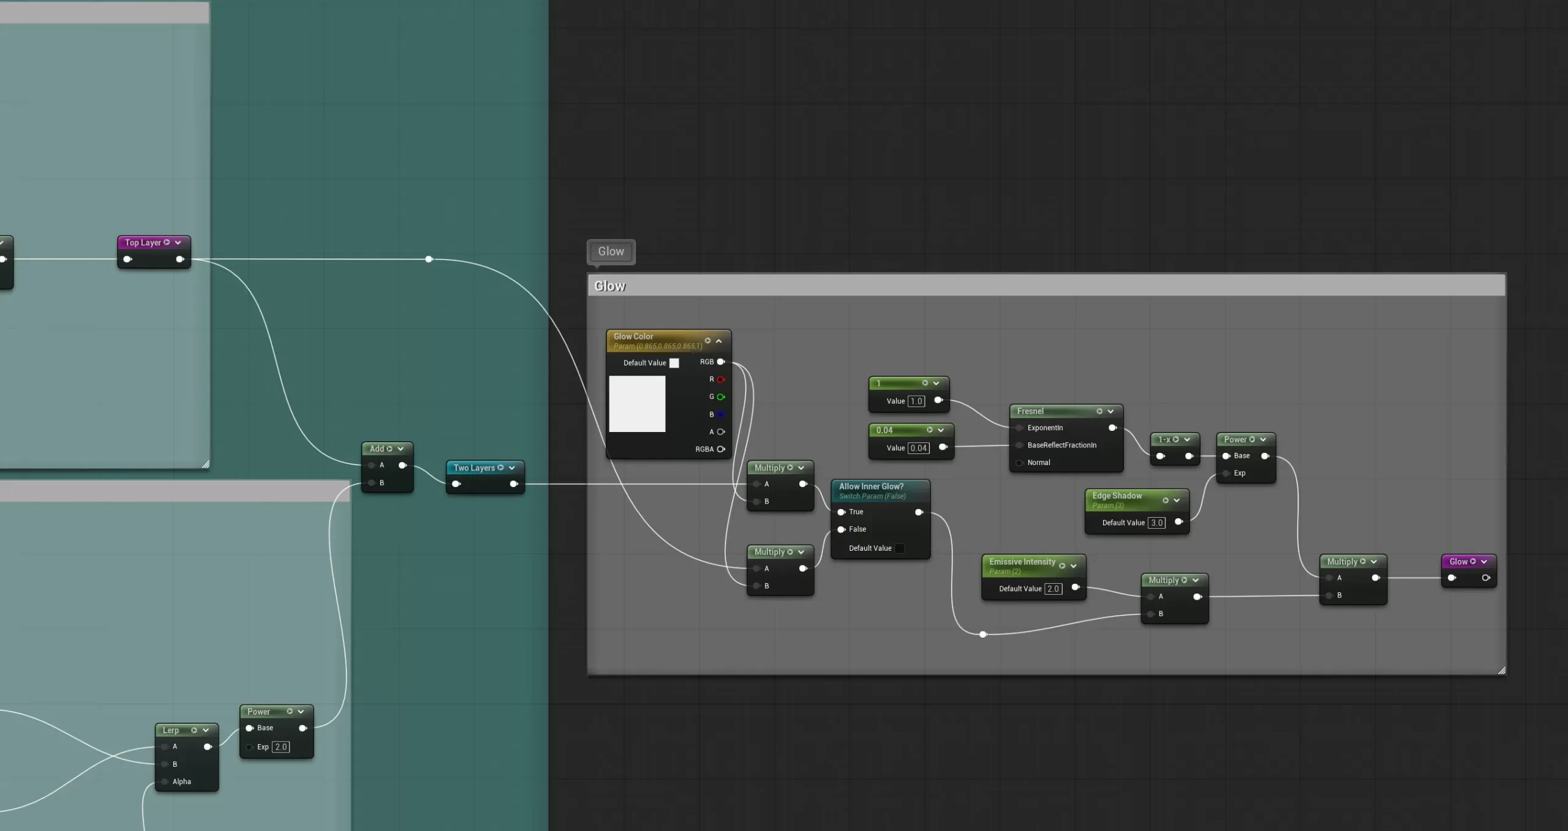Expand the Edge Shadow node chevron

point(1177,501)
